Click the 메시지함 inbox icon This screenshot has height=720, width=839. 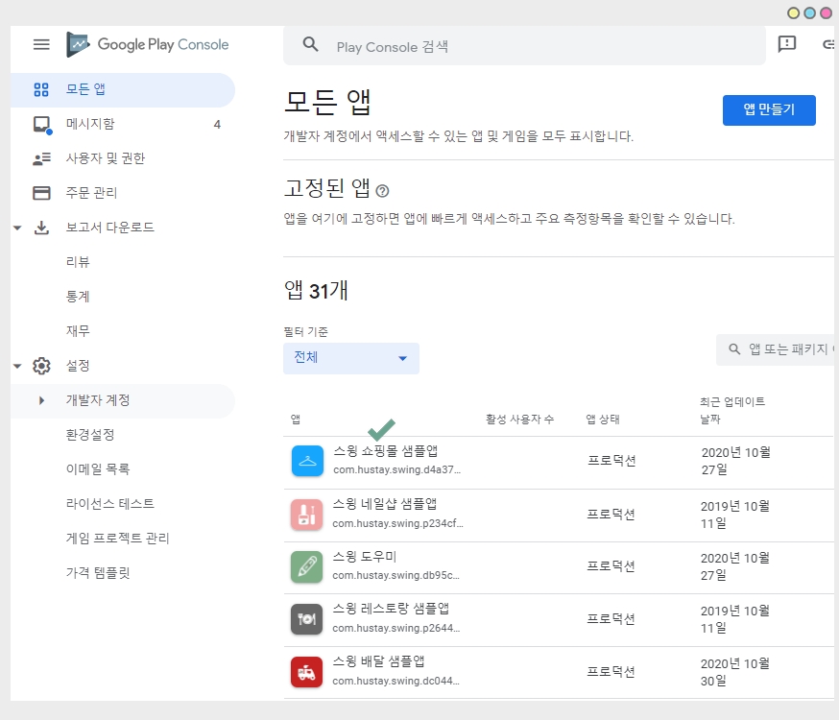tap(41, 124)
